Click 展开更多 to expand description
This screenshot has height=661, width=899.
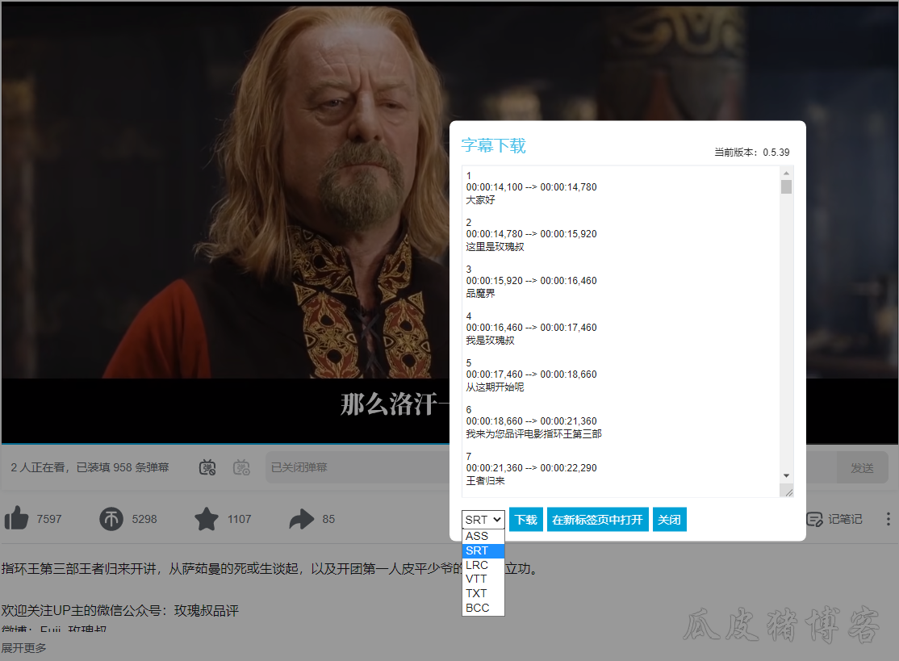point(23,648)
